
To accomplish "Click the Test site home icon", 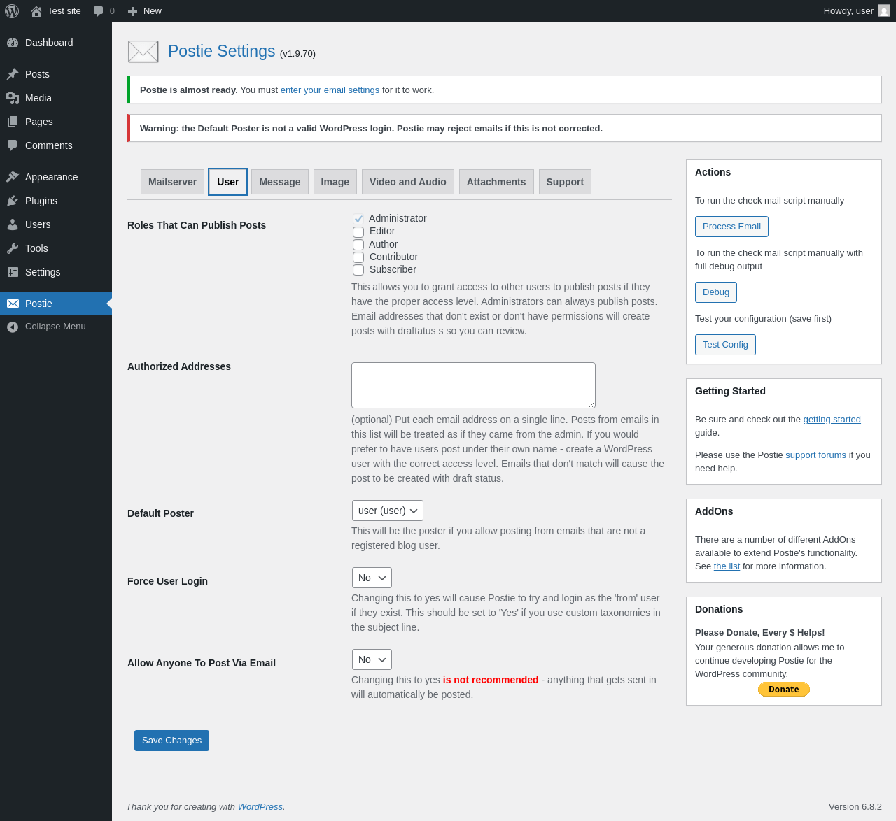I will pos(36,11).
